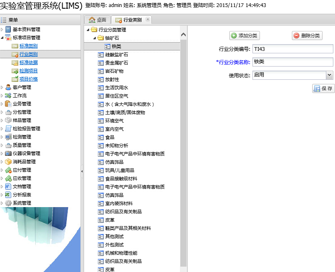
Task: Click the 系统管理 gear icon
Action: 8,203
